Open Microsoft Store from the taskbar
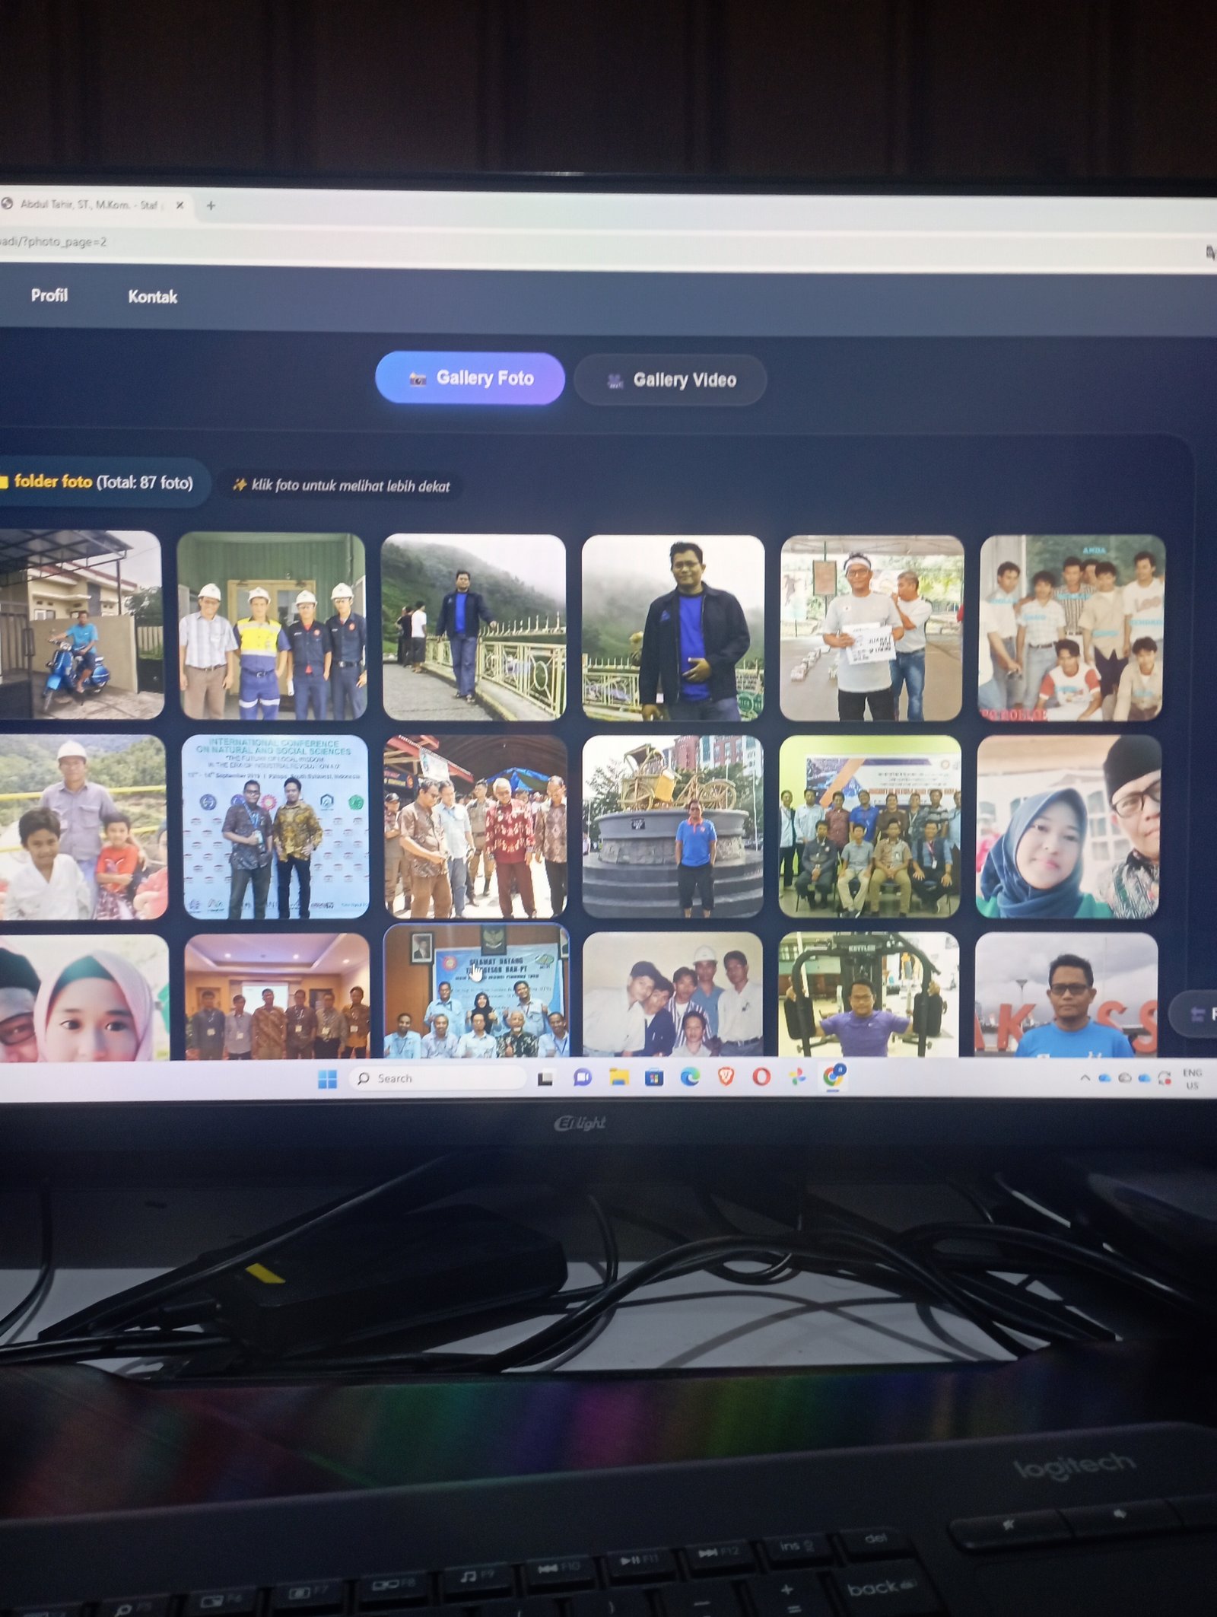1217x1617 pixels. pos(654,1077)
